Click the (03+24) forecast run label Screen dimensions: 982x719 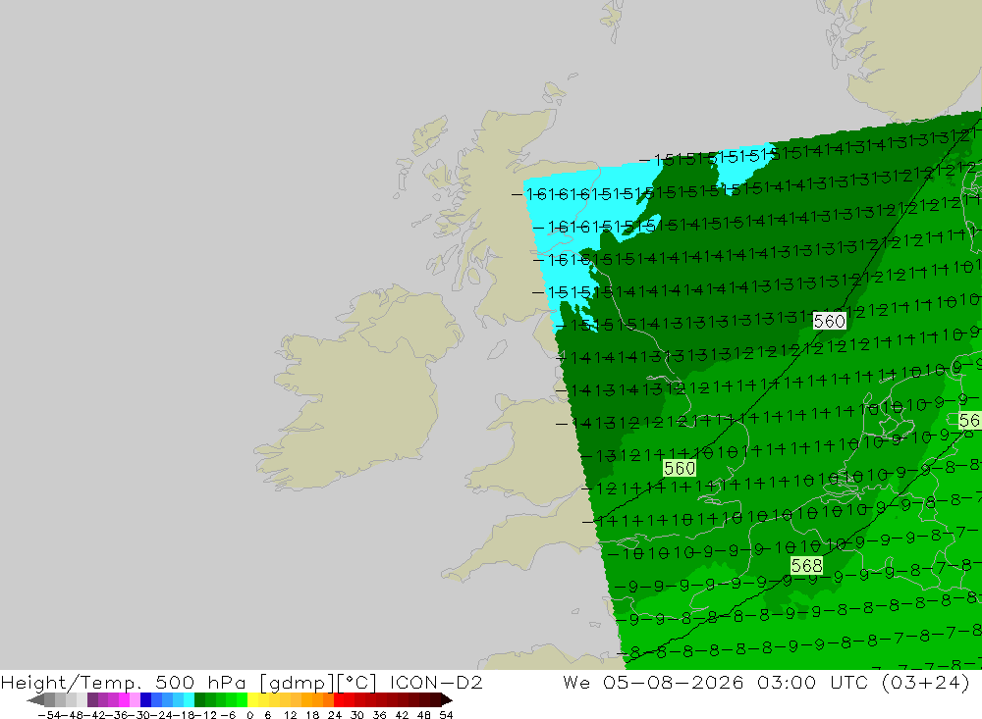coord(926,682)
